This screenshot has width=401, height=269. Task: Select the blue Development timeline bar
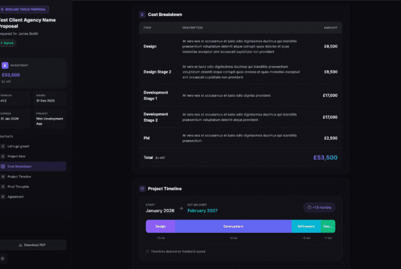(233, 226)
